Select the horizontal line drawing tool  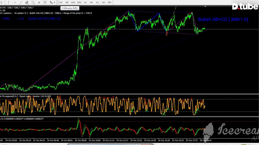click(x=15, y=2)
